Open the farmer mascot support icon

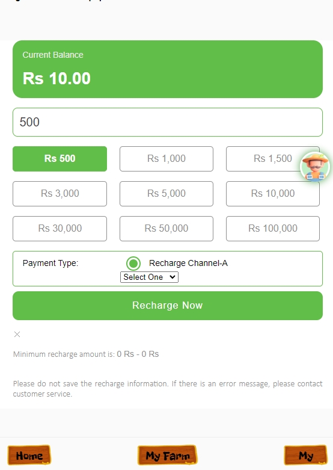(x=315, y=167)
